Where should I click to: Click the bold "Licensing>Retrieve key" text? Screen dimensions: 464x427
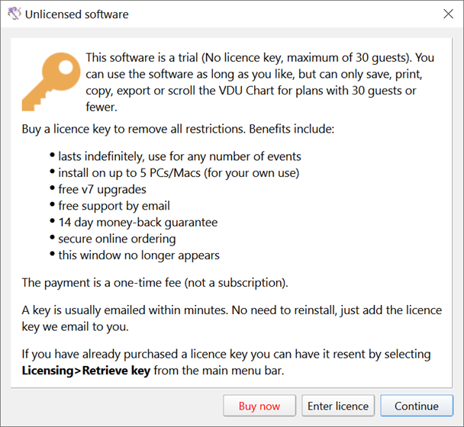[84, 371]
